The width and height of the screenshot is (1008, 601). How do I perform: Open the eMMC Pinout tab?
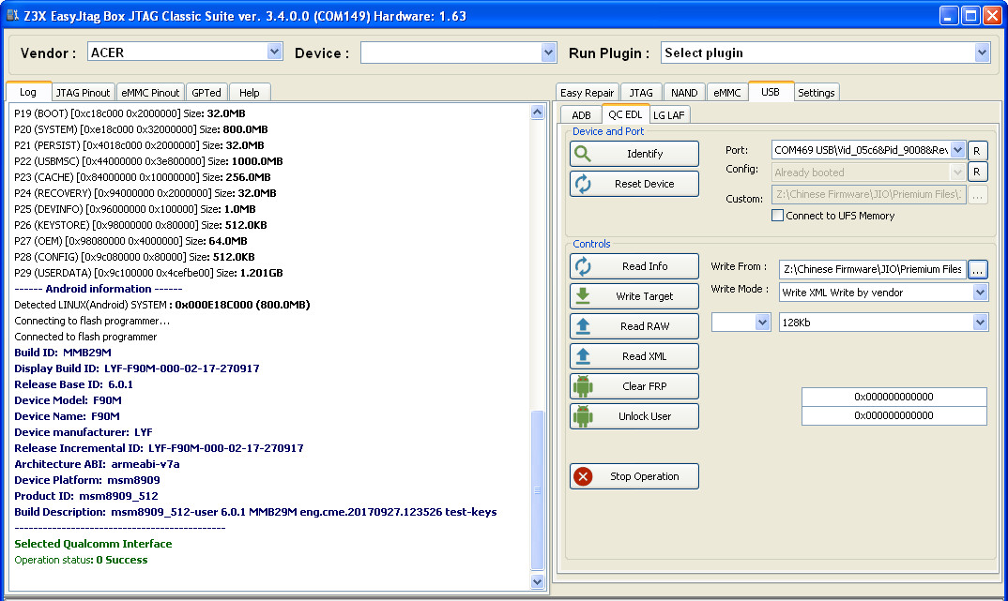tap(150, 93)
